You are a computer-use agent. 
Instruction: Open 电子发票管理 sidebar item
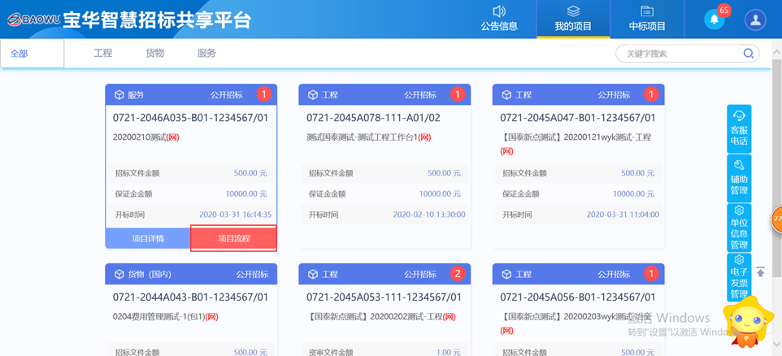coord(739,277)
